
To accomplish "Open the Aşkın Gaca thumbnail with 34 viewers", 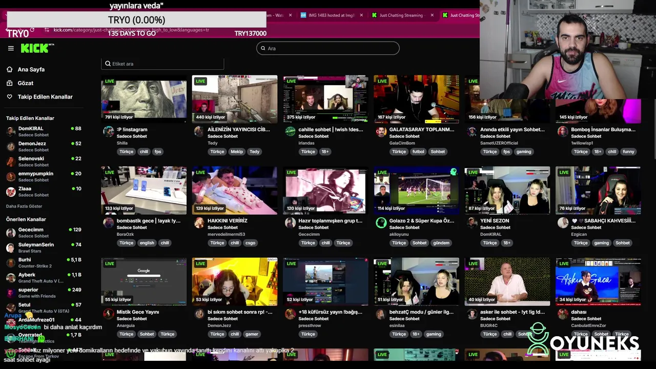I will (598, 281).
